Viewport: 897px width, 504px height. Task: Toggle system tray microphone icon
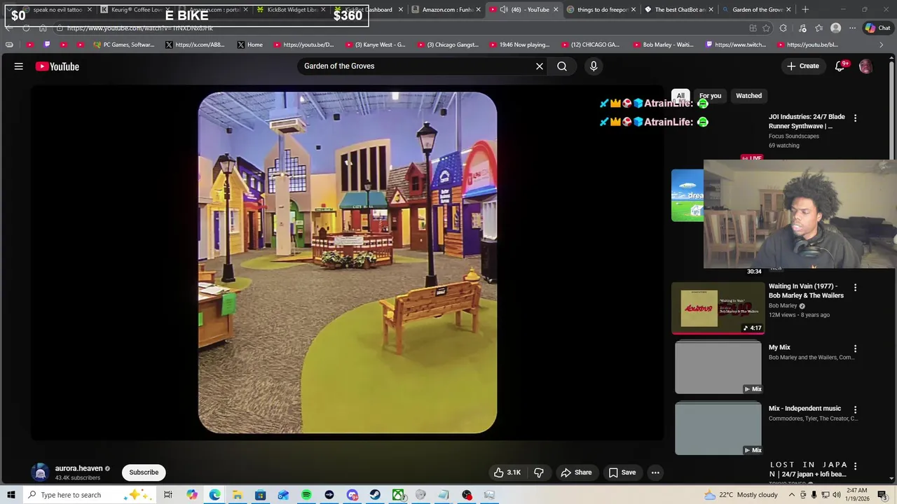(814, 495)
